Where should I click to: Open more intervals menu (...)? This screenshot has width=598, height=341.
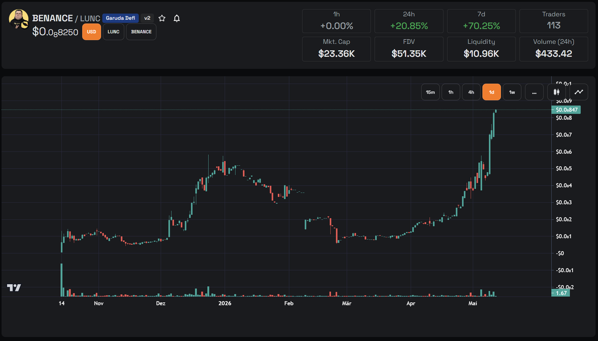[x=534, y=92]
